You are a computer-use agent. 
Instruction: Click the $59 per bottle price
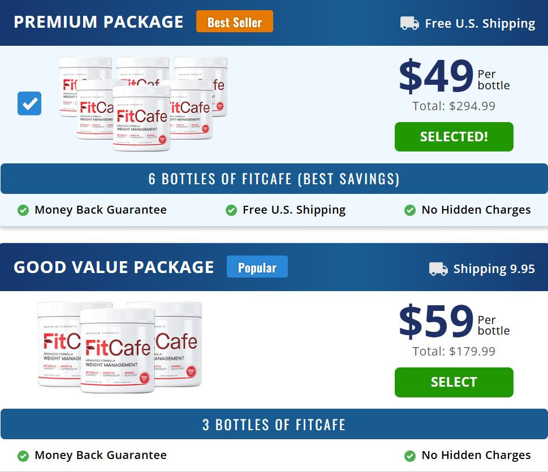[436, 322]
